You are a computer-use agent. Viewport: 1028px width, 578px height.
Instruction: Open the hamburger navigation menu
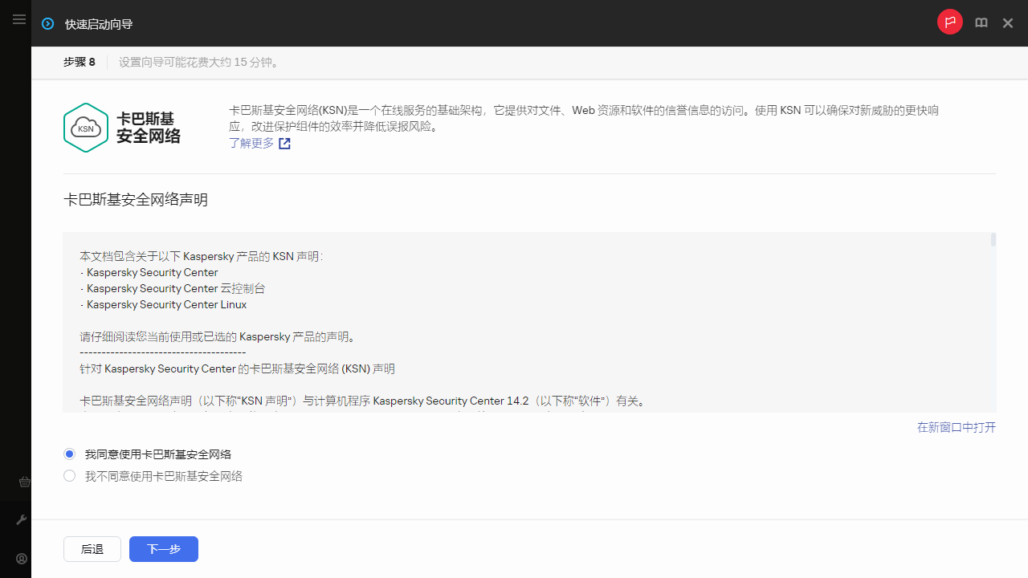tap(19, 19)
